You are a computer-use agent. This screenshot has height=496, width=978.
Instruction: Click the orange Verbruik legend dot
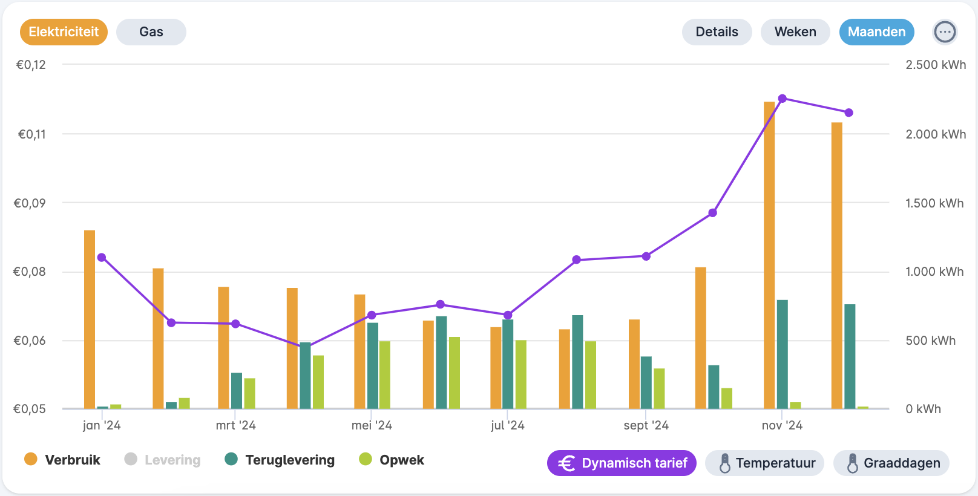point(30,459)
